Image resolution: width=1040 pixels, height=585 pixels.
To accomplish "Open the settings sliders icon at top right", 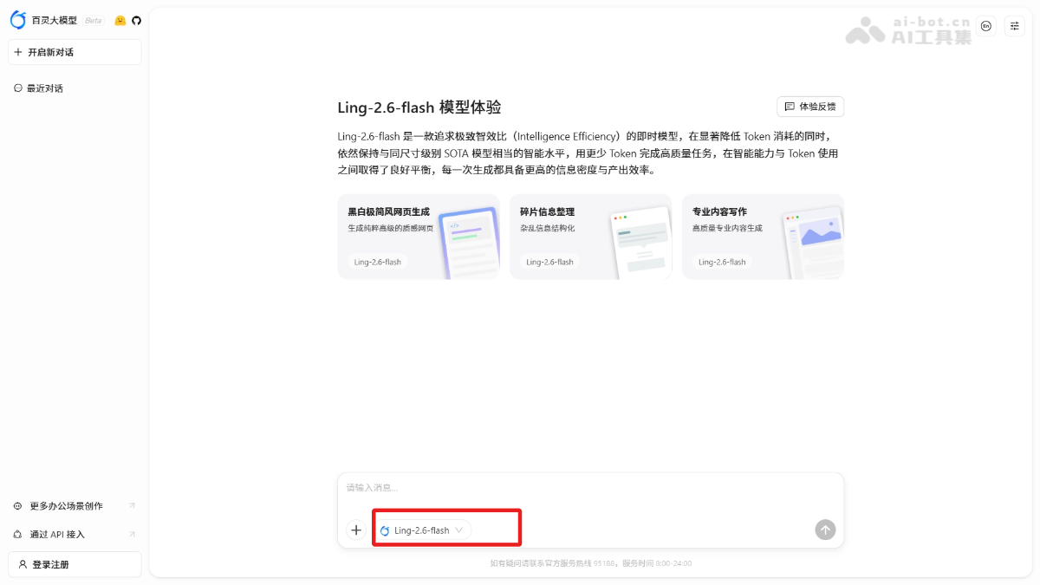I will coord(1014,26).
